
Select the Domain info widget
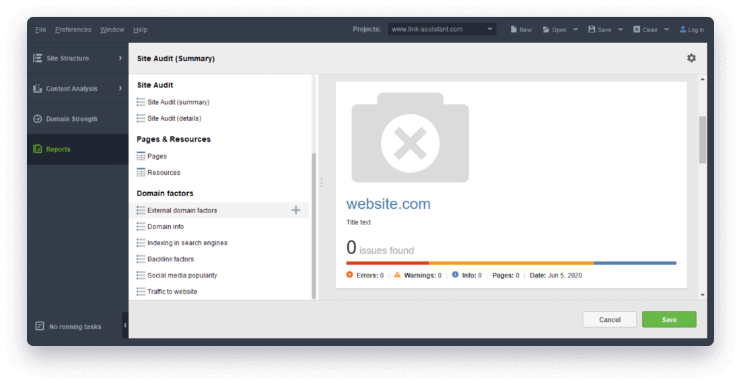click(219, 226)
